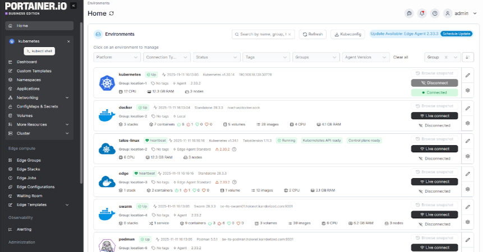
Task: Close the kubernetes environment in sidebar
Action: pyautogui.click(x=68, y=41)
